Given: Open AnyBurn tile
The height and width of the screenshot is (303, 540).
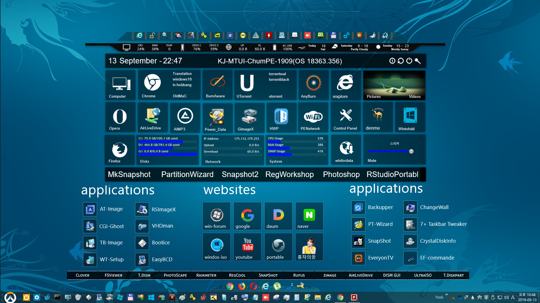Looking at the screenshot, I should coord(313,85).
